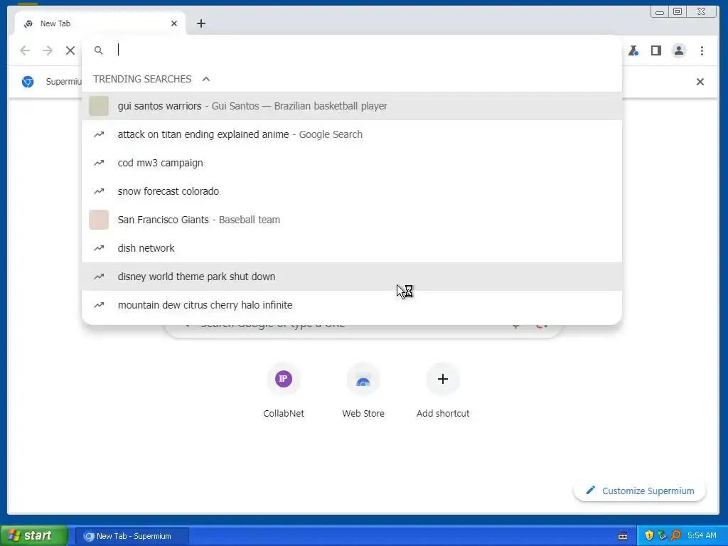Open the Chrome Labs flask icon
The height and width of the screenshot is (546, 728).
(633, 50)
